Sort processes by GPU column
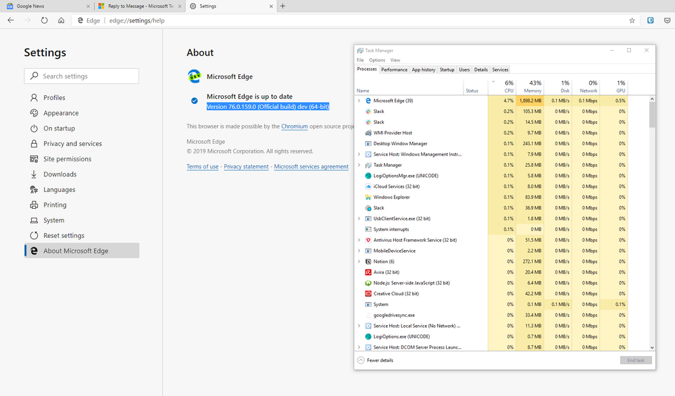Screen dimensions: 675x396 coord(614,86)
